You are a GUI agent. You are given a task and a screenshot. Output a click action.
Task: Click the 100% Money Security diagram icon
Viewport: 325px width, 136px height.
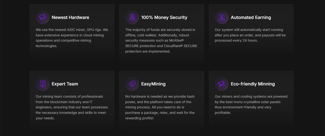click(132, 17)
